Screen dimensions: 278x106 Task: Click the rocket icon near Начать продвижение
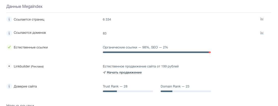point(104,73)
